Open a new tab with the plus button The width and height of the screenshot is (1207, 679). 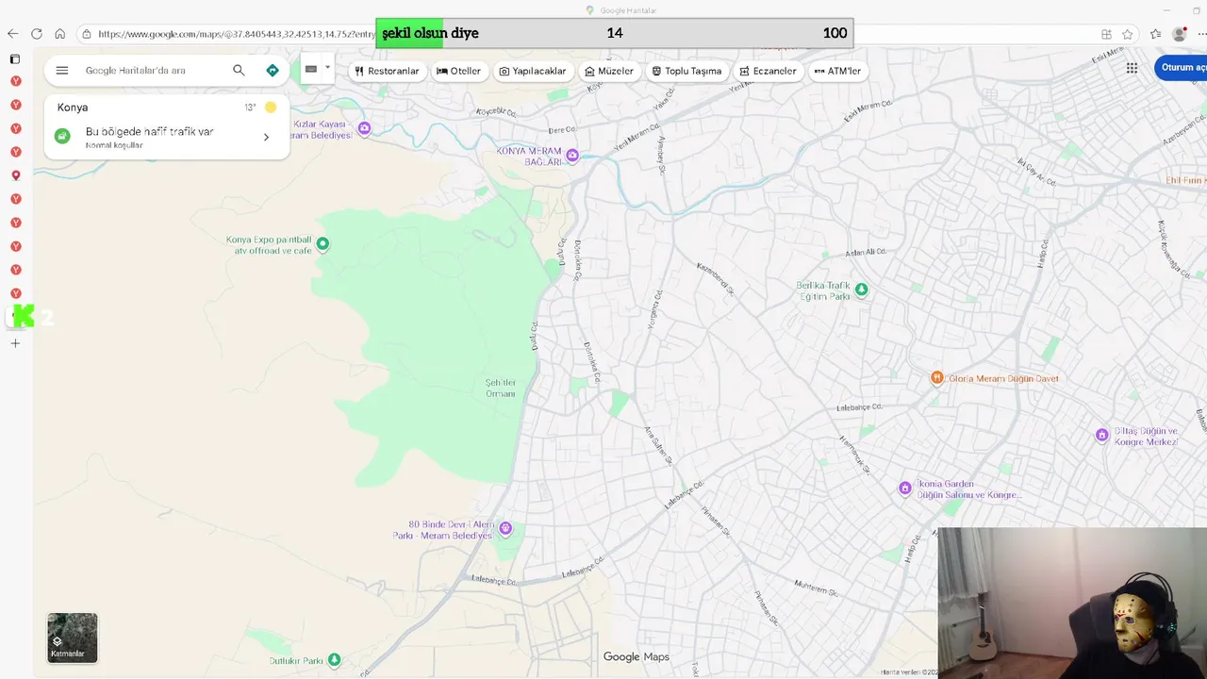click(15, 343)
